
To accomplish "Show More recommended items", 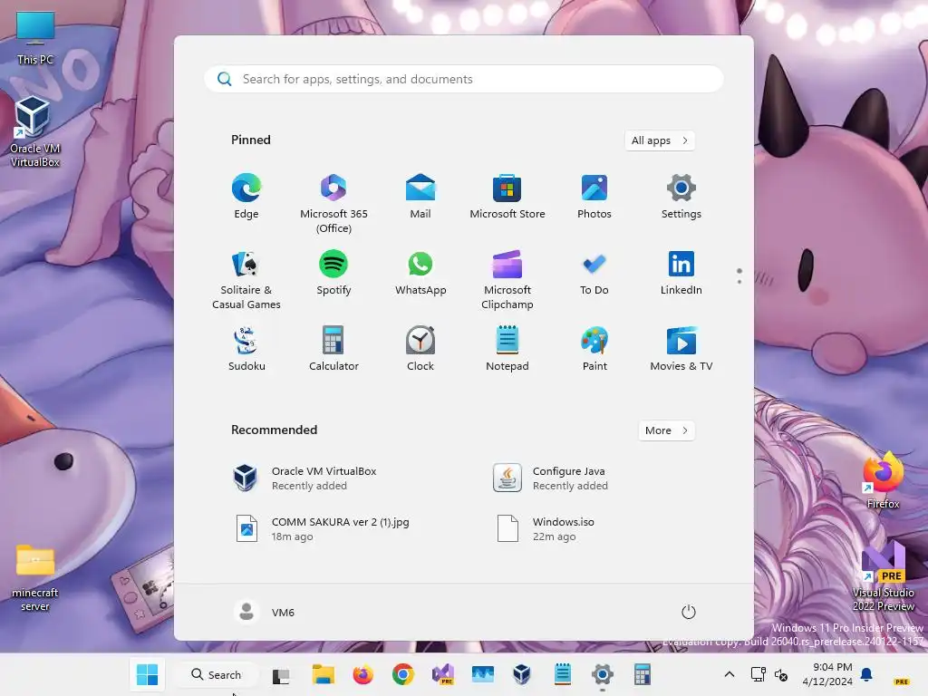I will (x=666, y=430).
